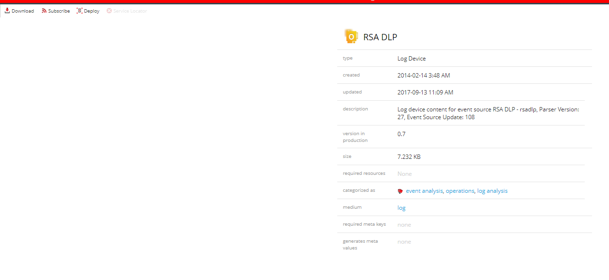Click the RSA DLP log device icon
This screenshot has width=609, height=280.
pyautogui.click(x=351, y=36)
